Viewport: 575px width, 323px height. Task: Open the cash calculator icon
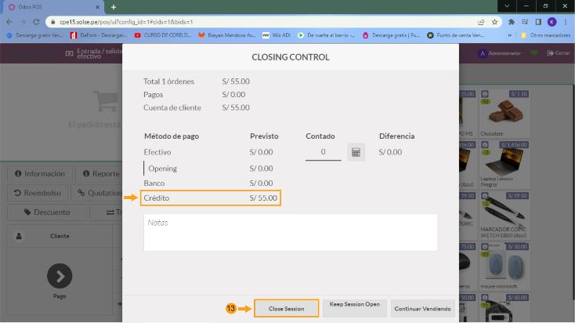tap(356, 152)
